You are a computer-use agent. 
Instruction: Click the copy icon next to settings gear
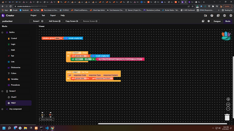point(203,21)
